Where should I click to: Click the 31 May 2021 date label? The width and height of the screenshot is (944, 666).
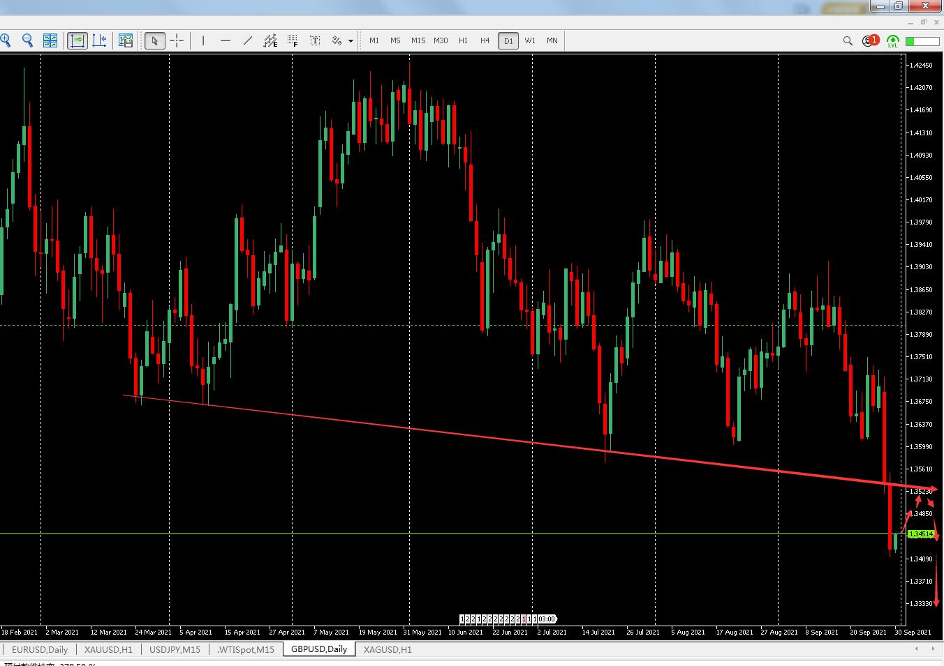coord(422,633)
